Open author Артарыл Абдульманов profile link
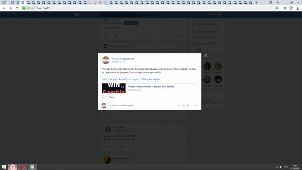The height and width of the screenshot is (170, 302). (123, 59)
